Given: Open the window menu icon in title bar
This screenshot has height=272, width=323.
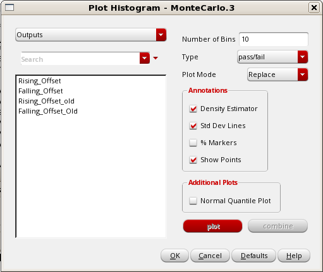Looking at the screenshot, I should (x=9, y=8).
